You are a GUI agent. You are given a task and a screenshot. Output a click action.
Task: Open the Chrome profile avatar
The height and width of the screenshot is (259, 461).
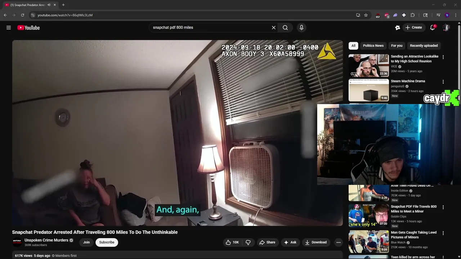(447, 15)
